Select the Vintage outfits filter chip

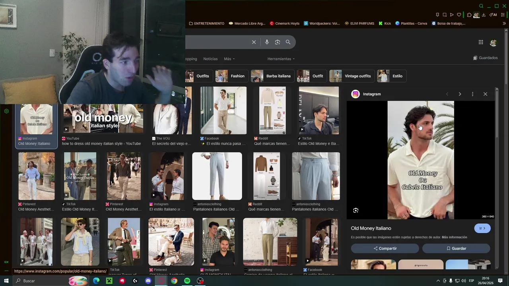click(x=352, y=76)
